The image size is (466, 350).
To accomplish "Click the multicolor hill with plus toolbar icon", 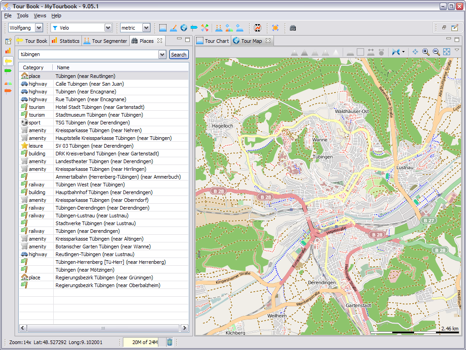I will point(229,28).
